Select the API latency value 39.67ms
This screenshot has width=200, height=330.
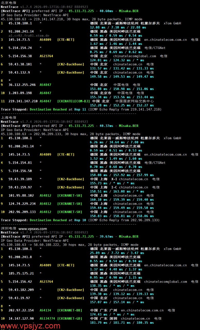tap(106, 236)
